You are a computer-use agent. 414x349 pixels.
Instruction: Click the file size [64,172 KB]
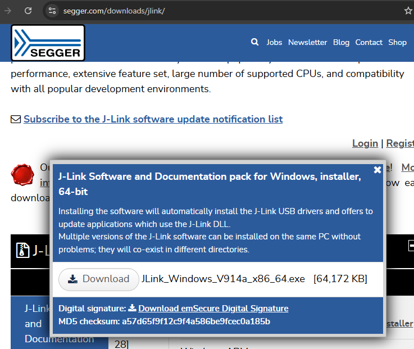340,279
